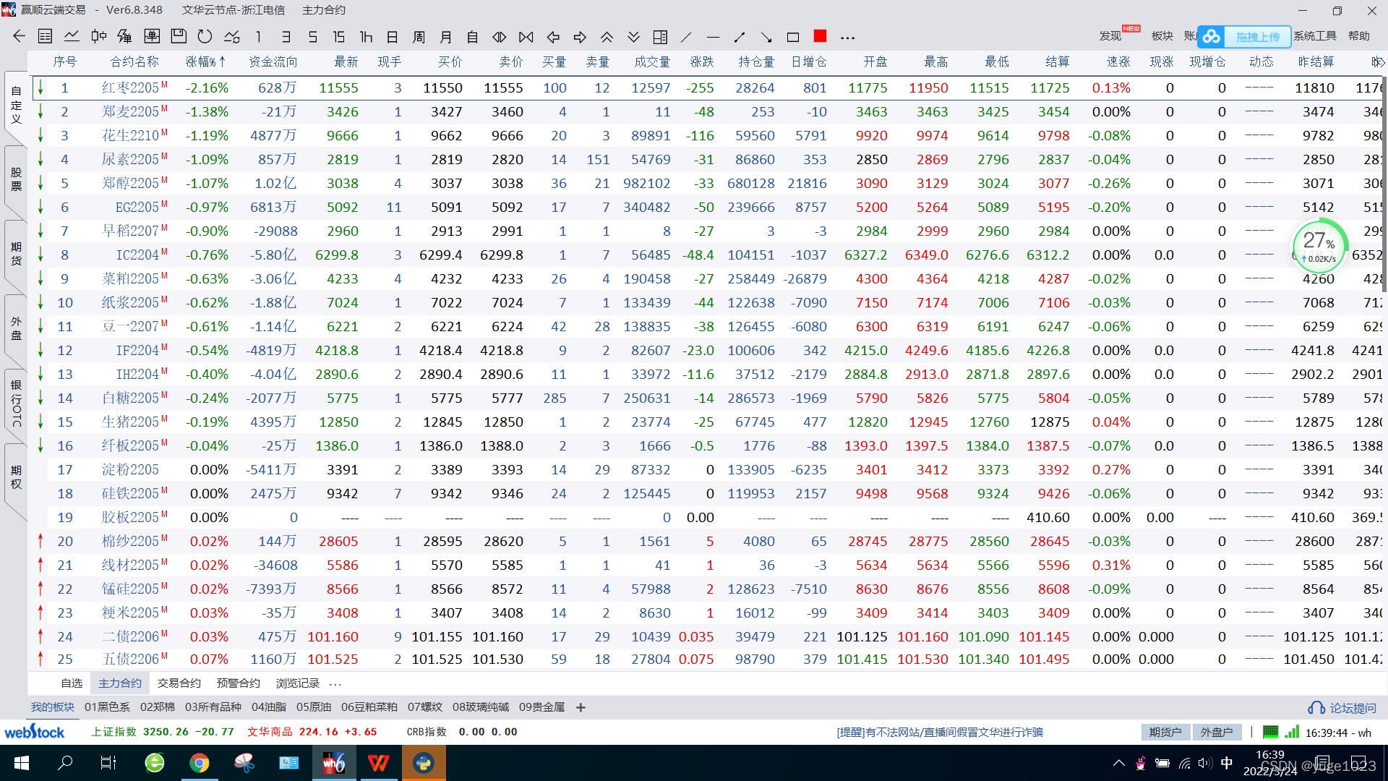Select the 1-minute period button
Screen dimensions: 1388x781
click(x=258, y=37)
